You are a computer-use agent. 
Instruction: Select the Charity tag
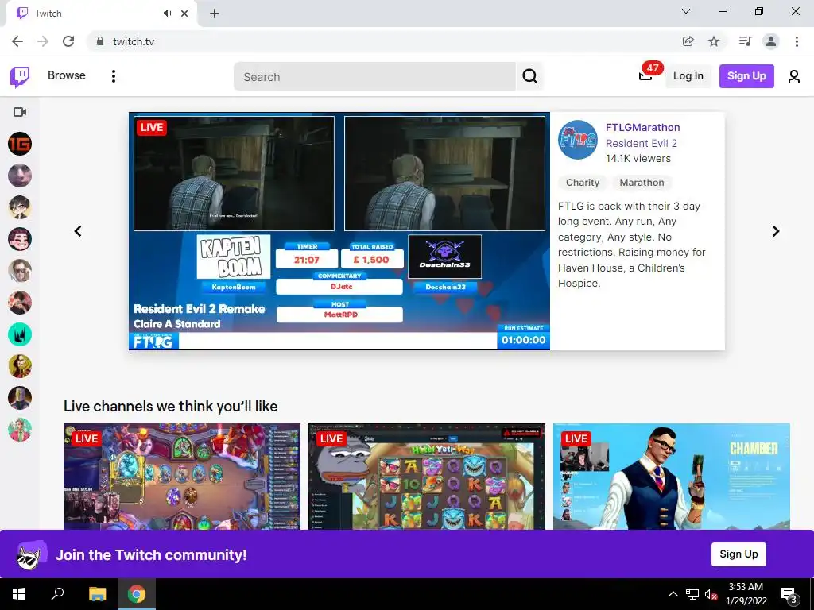(x=583, y=183)
